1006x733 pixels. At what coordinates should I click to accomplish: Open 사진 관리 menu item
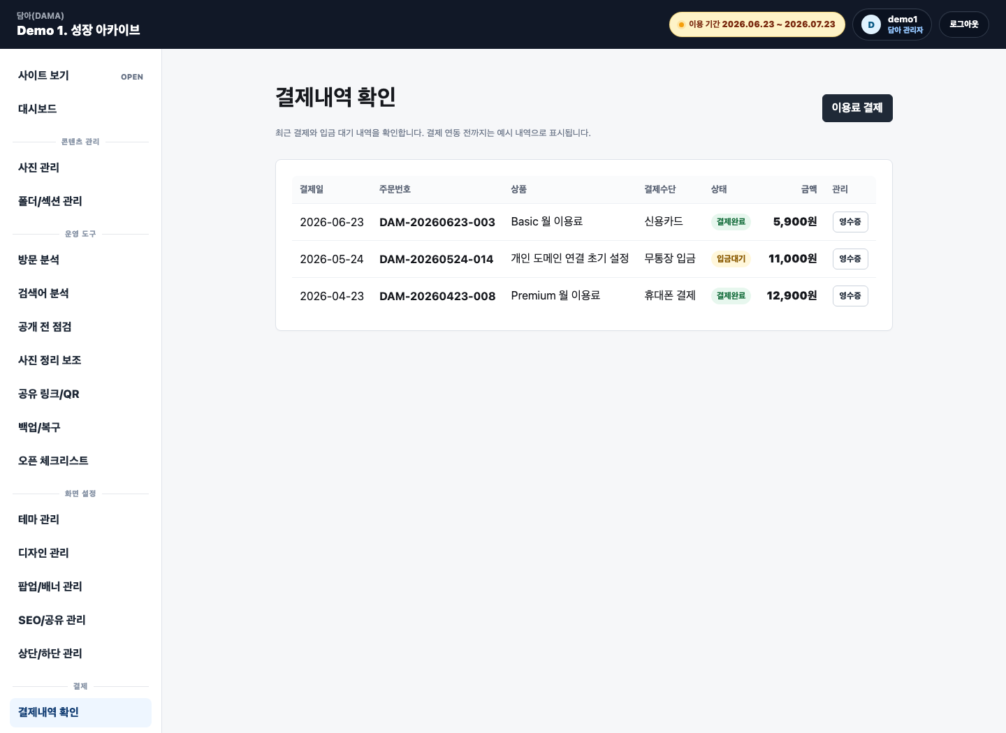80,168
